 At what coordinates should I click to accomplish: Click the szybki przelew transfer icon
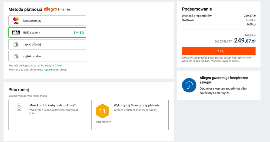[16, 56]
